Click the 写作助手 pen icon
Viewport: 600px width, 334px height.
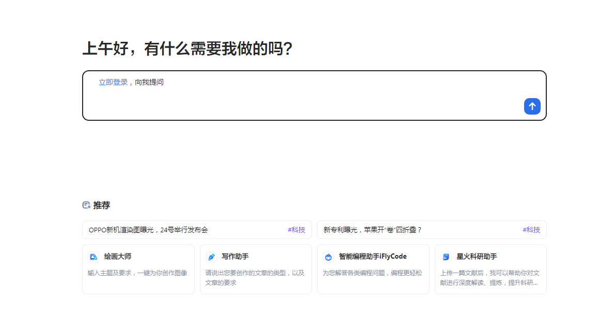click(211, 256)
